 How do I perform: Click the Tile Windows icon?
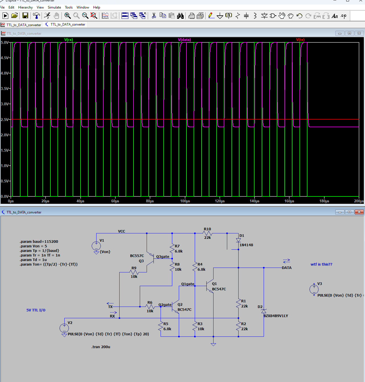click(125, 16)
